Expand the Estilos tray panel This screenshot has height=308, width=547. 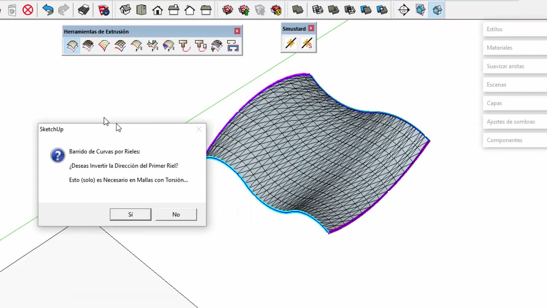pyautogui.click(x=515, y=29)
